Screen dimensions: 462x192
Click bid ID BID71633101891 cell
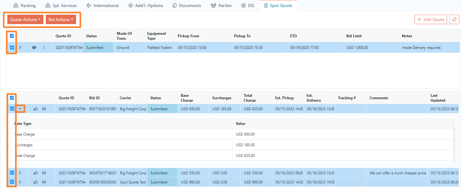[x=101, y=109]
